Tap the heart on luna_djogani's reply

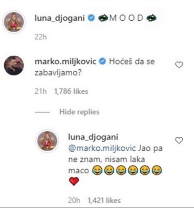179,140
